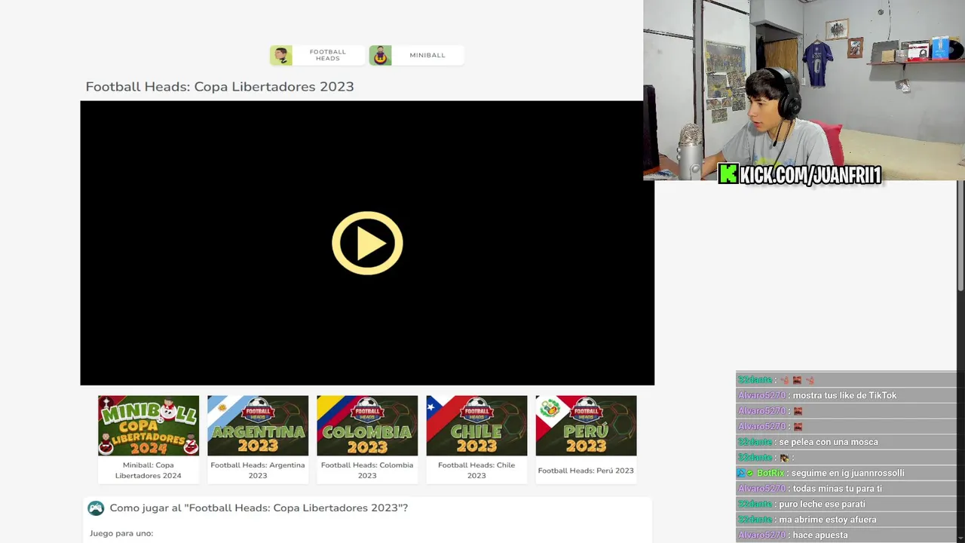The height and width of the screenshot is (543, 965).
Task: Click the 'Football Heads: Copa Libertadores 2023' title
Action: pos(219,87)
